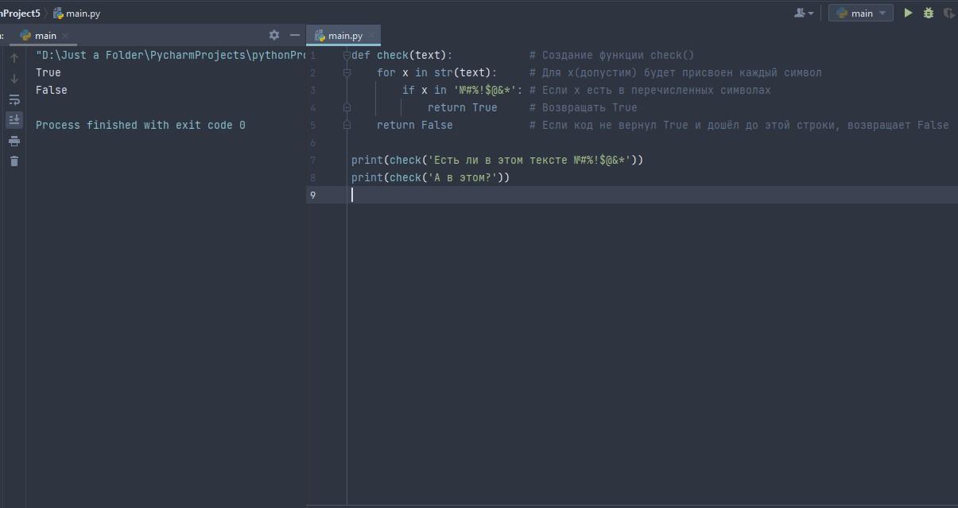Run the main configuration with the green play button
Viewport: 958px width, 508px height.
pyautogui.click(x=908, y=13)
